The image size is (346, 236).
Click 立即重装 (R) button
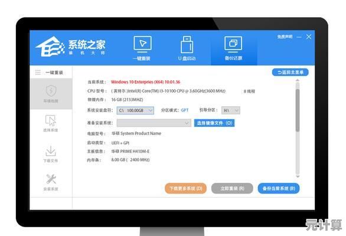pos(232,189)
